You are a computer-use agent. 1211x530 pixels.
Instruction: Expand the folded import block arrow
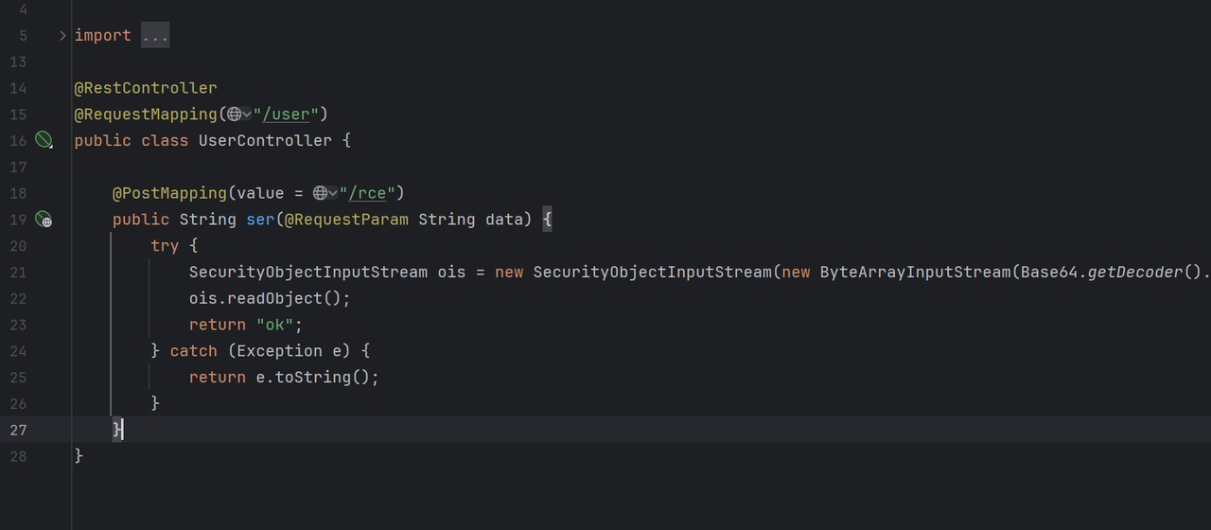pos(62,35)
